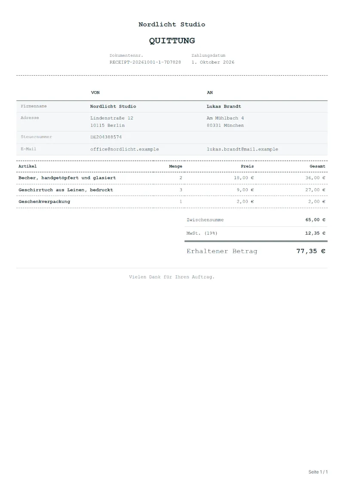Viewport: 344px width, 486px height.
Task: Click sender city line 10115 Berlin
Action: click(107, 125)
